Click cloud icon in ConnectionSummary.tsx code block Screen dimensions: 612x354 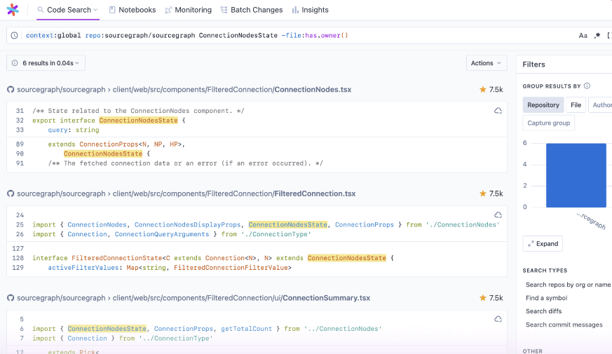(498, 319)
